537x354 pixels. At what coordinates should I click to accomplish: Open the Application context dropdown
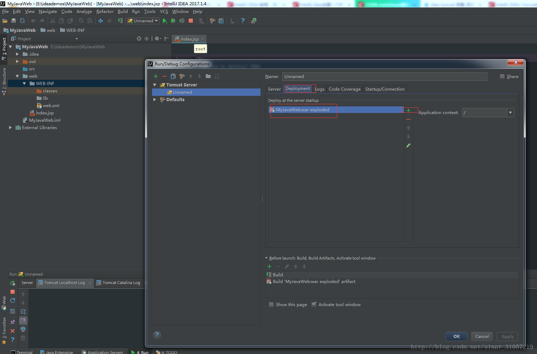pyautogui.click(x=510, y=113)
